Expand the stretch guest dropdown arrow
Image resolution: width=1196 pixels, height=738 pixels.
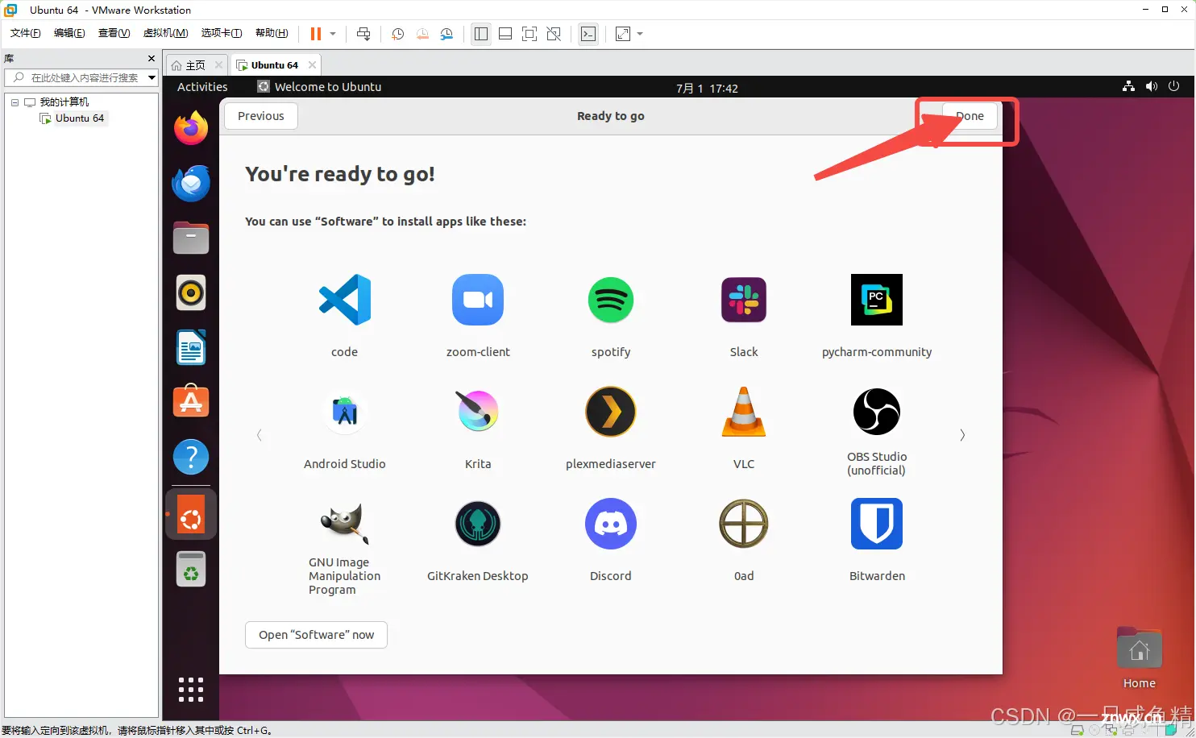[640, 34]
